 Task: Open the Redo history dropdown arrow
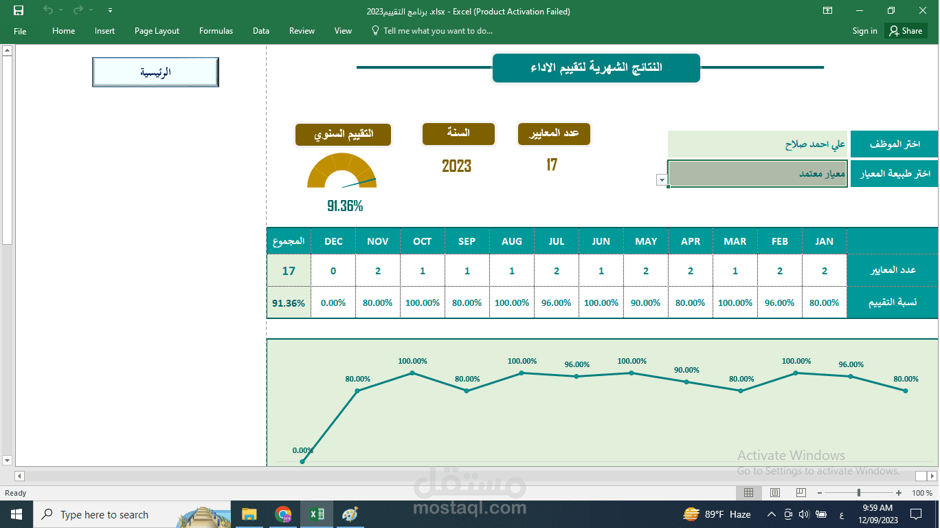pyautogui.click(x=91, y=10)
